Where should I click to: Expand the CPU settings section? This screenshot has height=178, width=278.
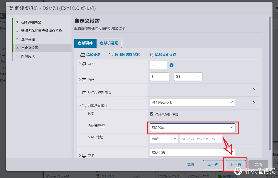[x=80, y=64]
